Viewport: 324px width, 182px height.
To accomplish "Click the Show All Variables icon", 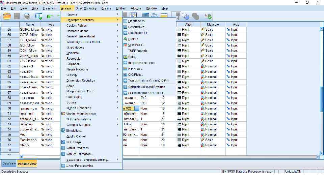I will tap(195, 16).
